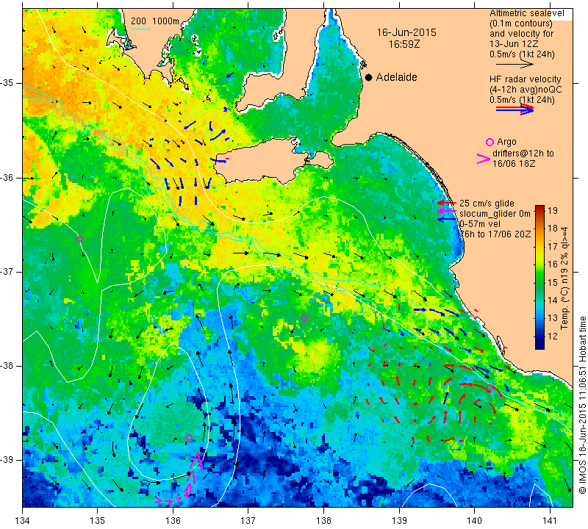Click the '137' longitude axis label

(248, 521)
